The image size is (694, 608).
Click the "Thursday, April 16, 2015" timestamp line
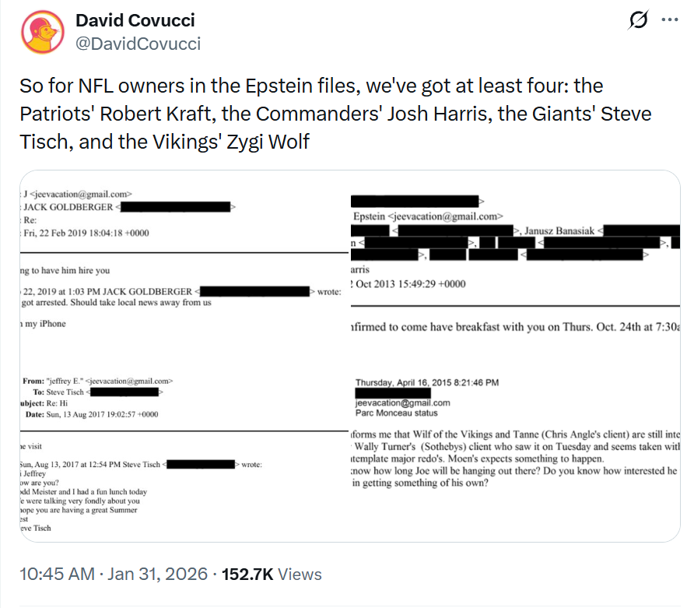(x=427, y=382)
